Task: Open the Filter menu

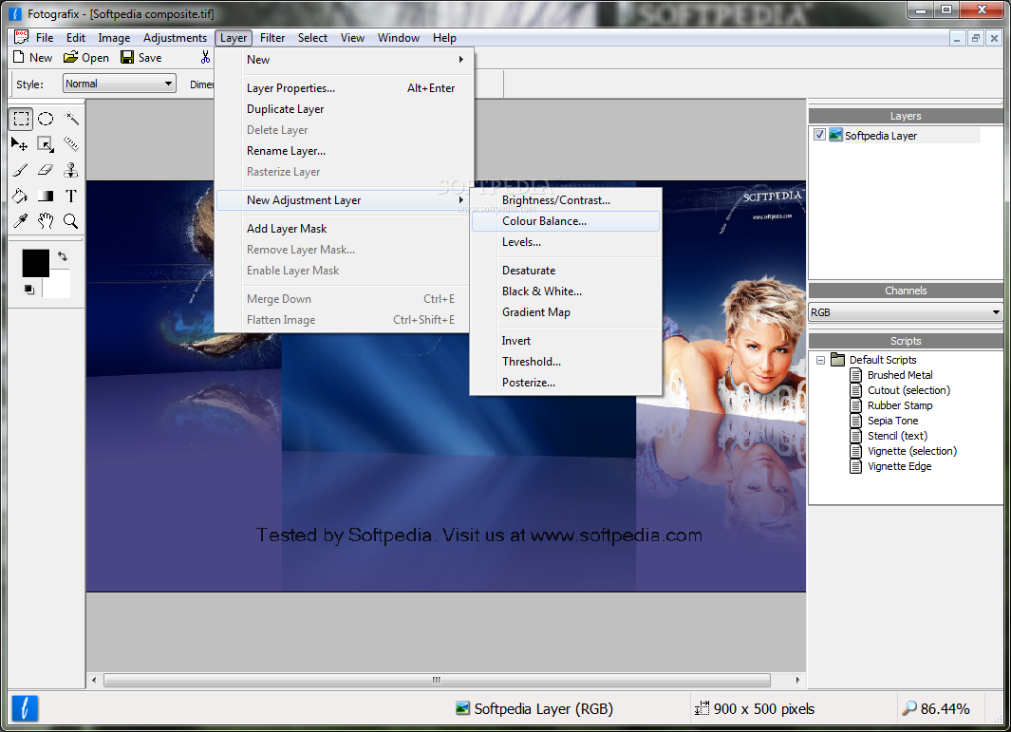Action: pos(272,37)
